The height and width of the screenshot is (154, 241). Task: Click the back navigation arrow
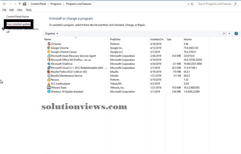coord(4,4)
